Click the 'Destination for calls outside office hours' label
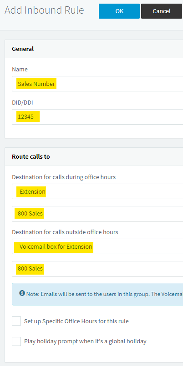This screenshot has height=366, width=183. (x=65, y=232)
